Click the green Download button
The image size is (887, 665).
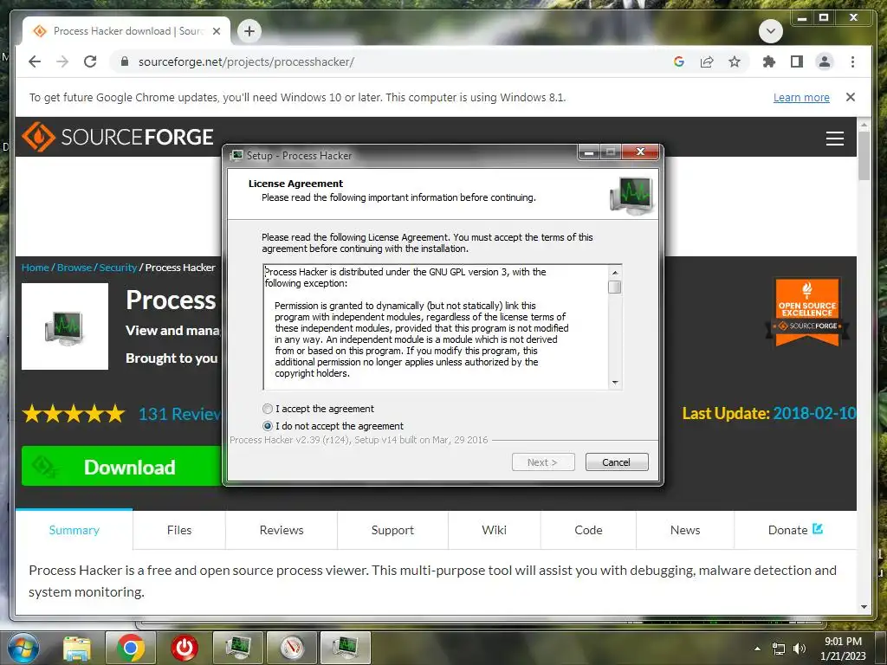click(121, 466)
